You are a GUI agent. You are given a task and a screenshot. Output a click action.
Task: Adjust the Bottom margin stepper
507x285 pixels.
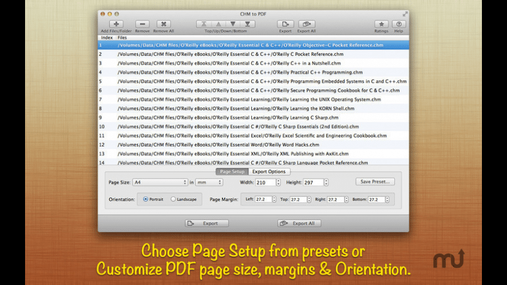[x=387, y=199]
